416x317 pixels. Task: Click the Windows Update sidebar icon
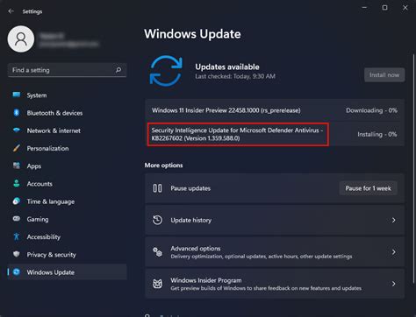point(17,272)
